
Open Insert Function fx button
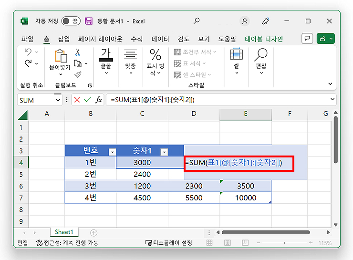click(x=98, y=100)
